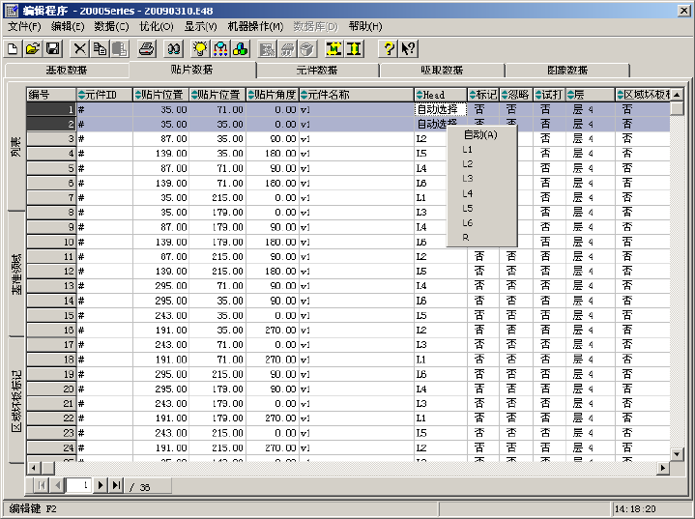Click the New file toolbar icon

pyautogui.click(x=13, y=48)
